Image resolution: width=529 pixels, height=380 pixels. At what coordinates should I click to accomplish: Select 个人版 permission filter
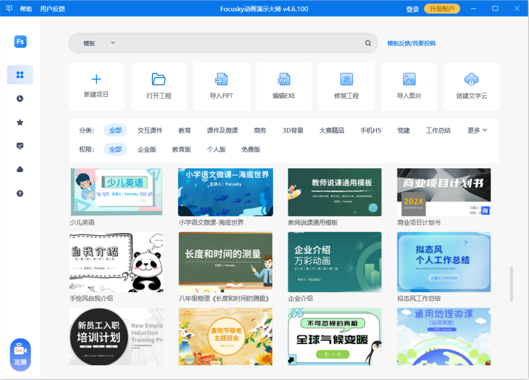coord(216,149)
